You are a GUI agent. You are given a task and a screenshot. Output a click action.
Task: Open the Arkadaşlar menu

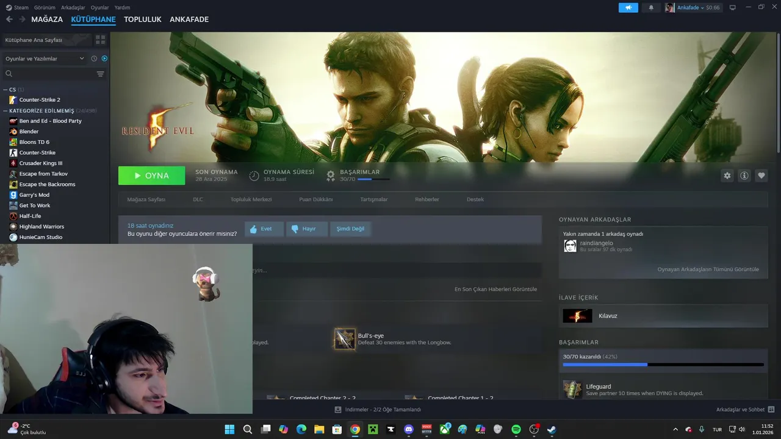click(x=73, y=7)
